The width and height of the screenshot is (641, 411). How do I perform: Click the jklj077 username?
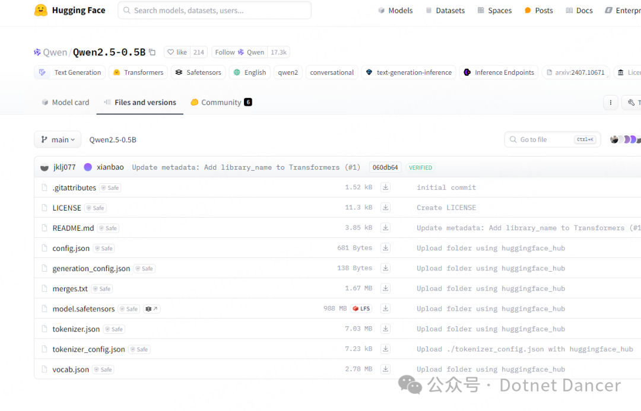click(x=65, y=167)
